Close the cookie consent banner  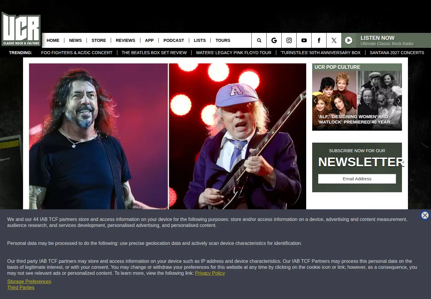(425, 215)
